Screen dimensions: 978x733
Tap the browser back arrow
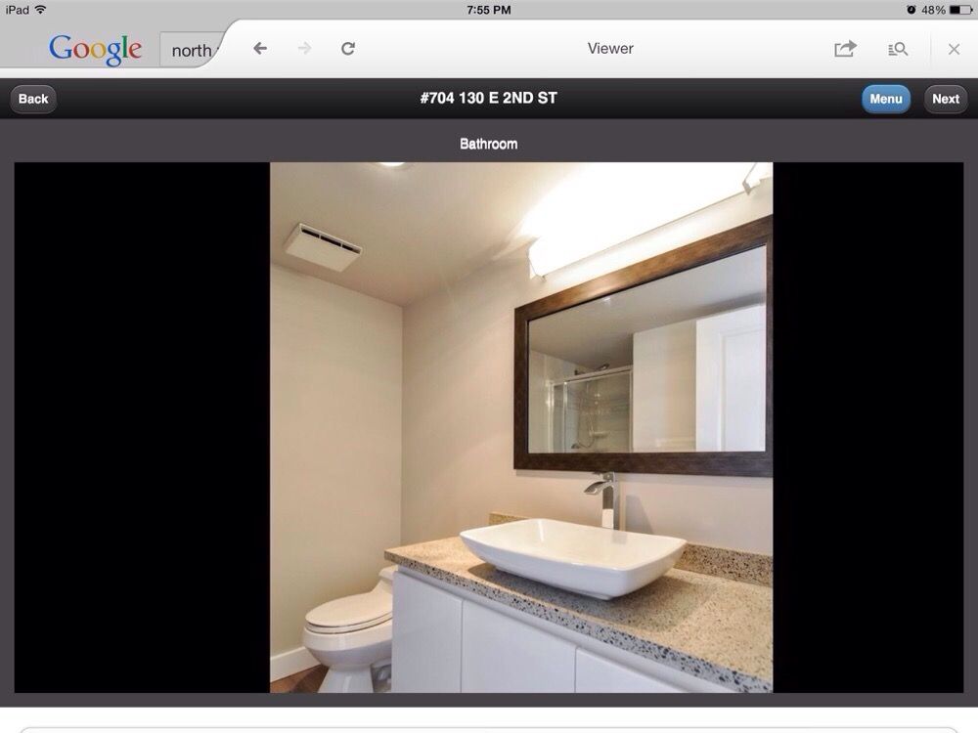tap(260, 49)
